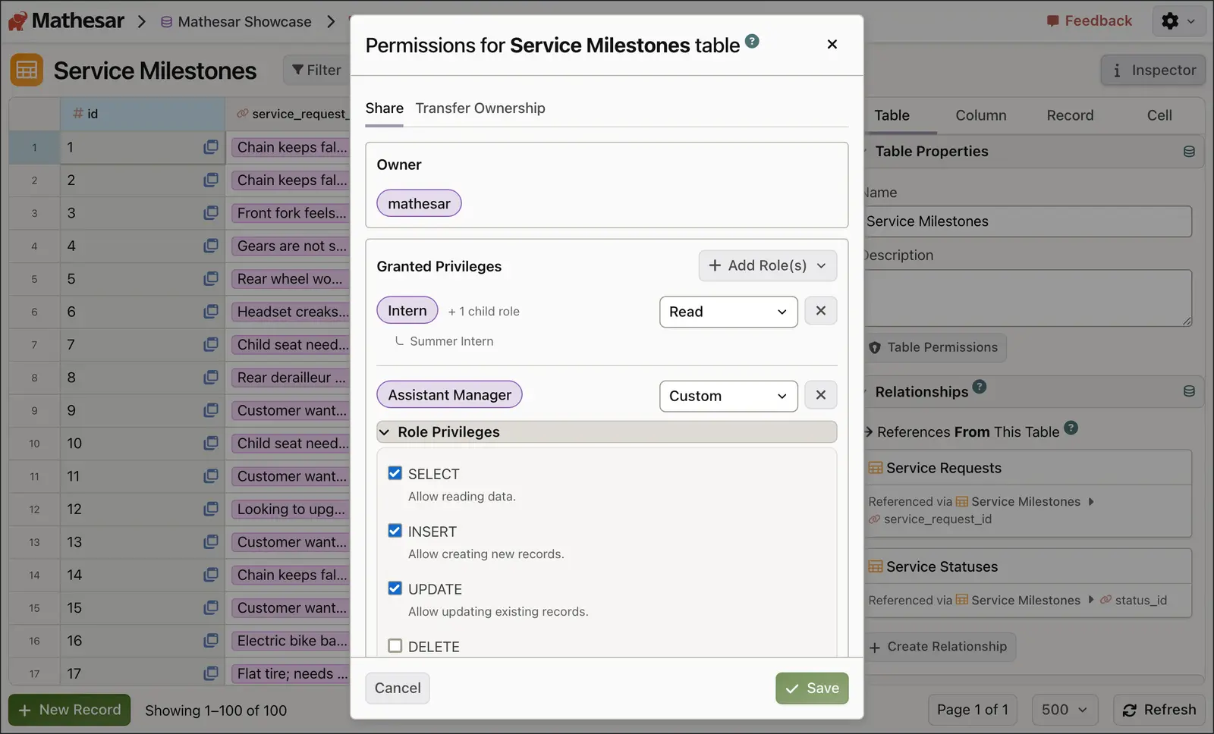The image size is (1214, 734).
Task: Click the Refresh button
Action: [1159, 710]
